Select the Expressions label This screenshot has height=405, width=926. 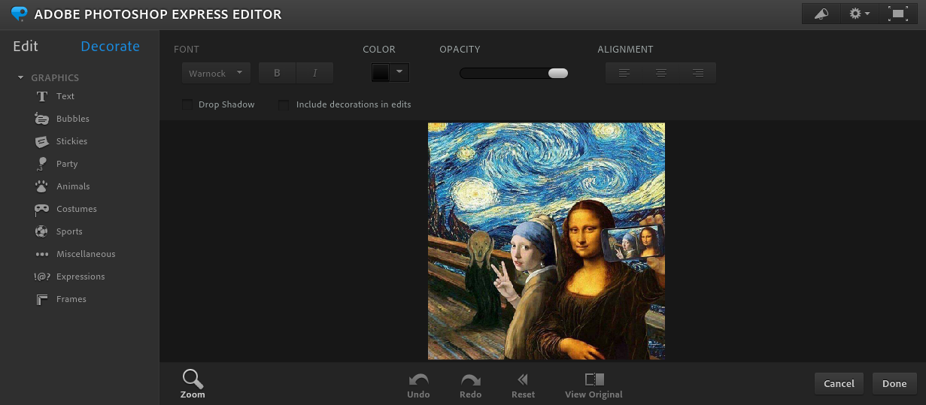[80, 277]
